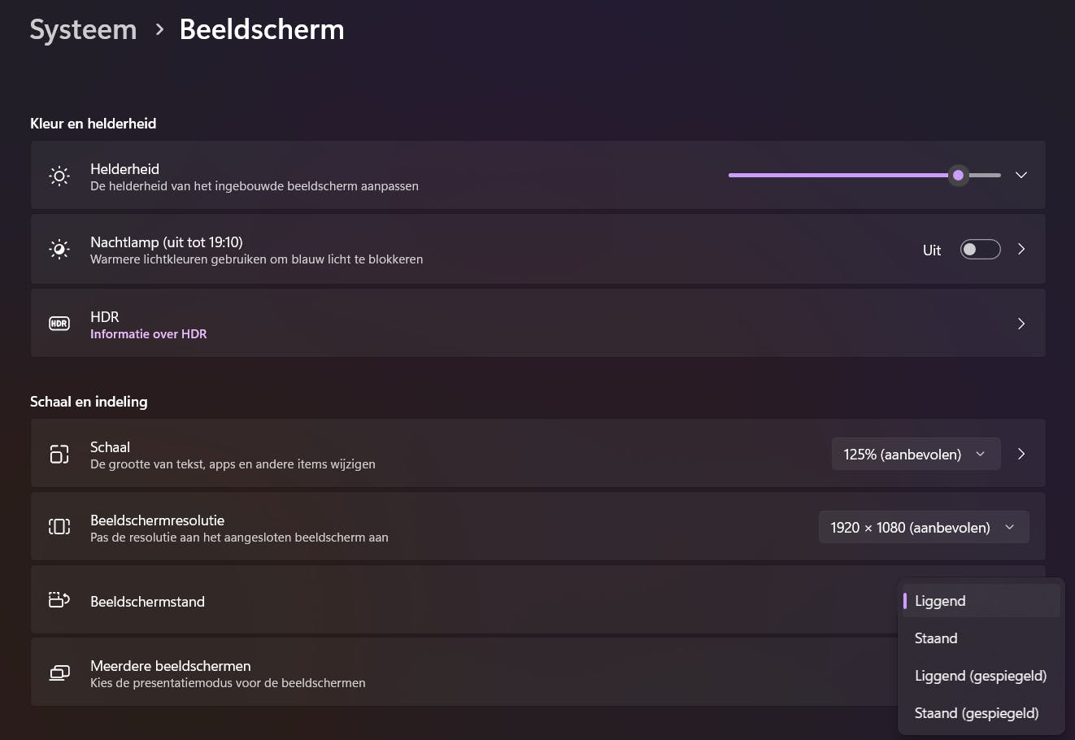
Task: Click the Helderheid brightness slider handle
Action: [x=959, y=175]
